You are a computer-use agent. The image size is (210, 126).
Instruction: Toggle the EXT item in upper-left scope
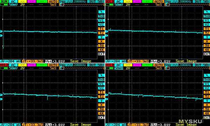point(101,54)
